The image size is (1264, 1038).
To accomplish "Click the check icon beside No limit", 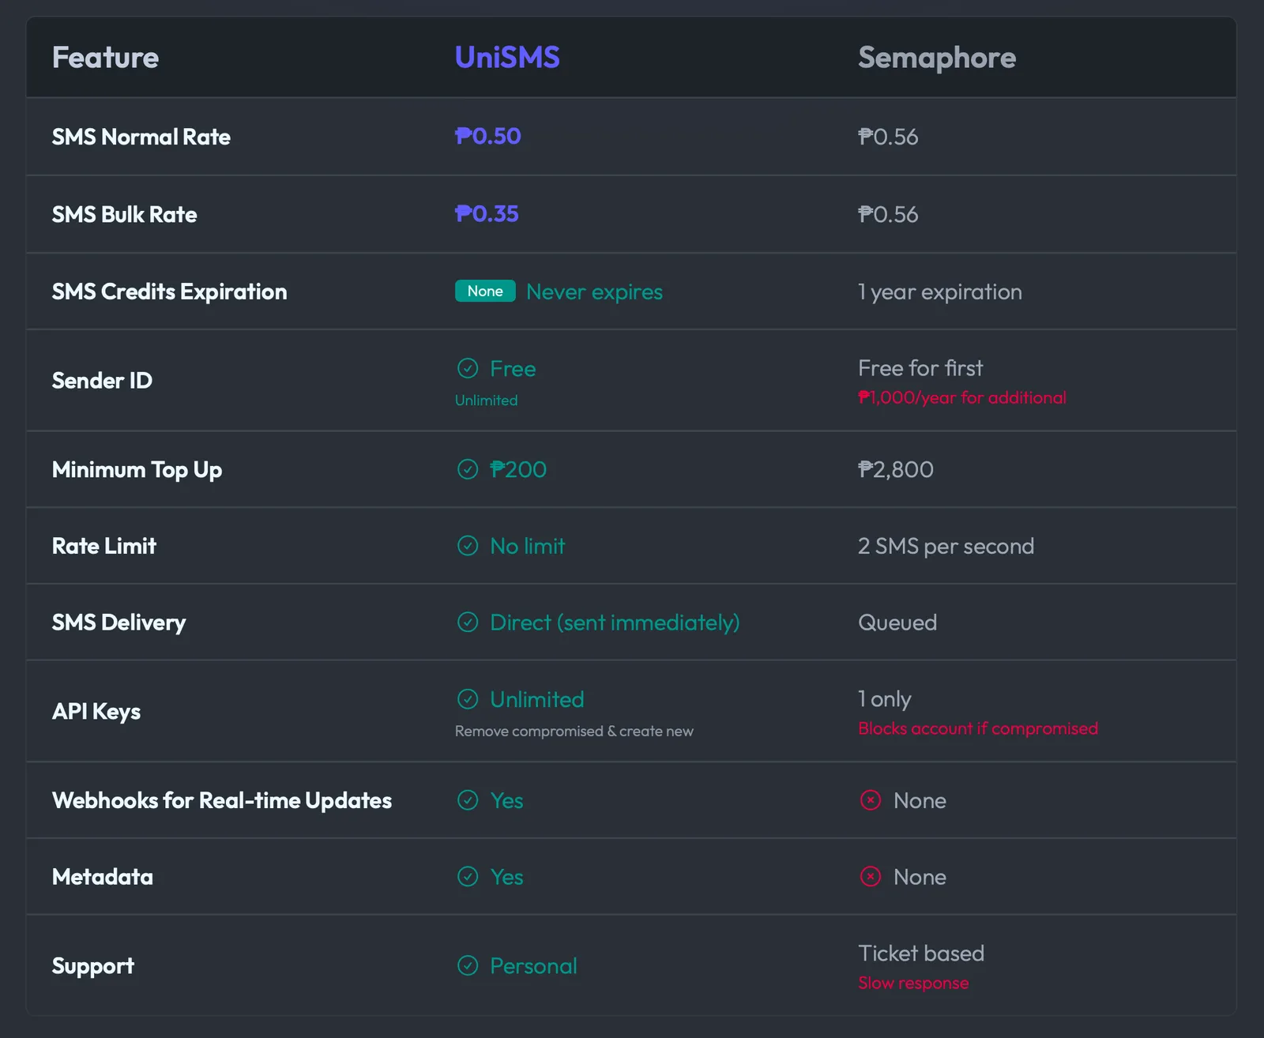I will click(468, 546).
